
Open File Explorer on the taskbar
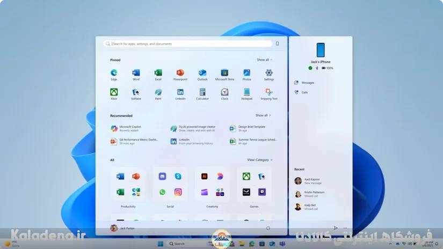tap(242, 244)
